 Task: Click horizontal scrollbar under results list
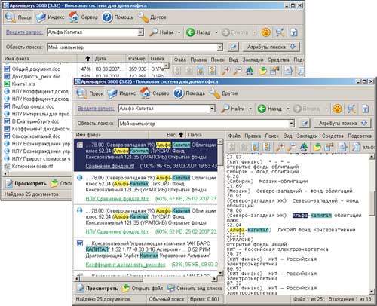pyautogui.click(x=146, y=278)
